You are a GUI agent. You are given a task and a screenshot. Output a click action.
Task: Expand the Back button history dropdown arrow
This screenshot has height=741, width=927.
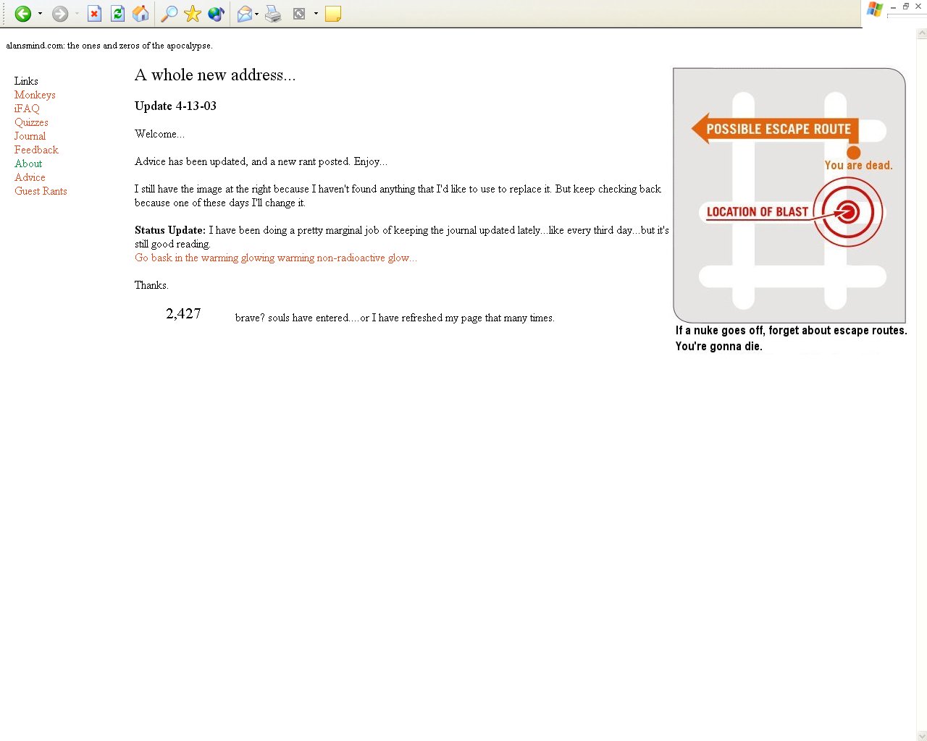[x=40, y=14]
